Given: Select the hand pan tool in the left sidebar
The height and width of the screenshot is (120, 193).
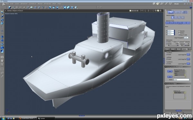Looking at the screenshot, I should pyautogui.click(x=2, y=60).
